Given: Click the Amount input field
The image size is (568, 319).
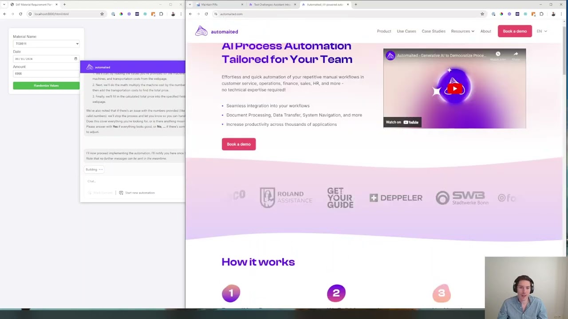Looking at the screenshot, I should (x=46, y=74).
